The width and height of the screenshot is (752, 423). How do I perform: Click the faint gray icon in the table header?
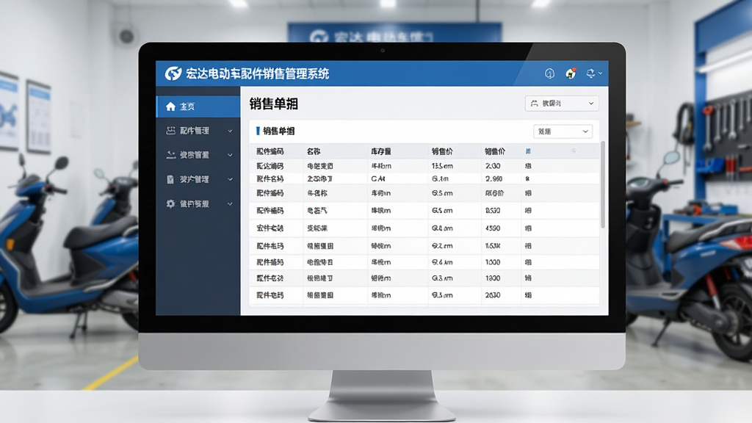574,151
